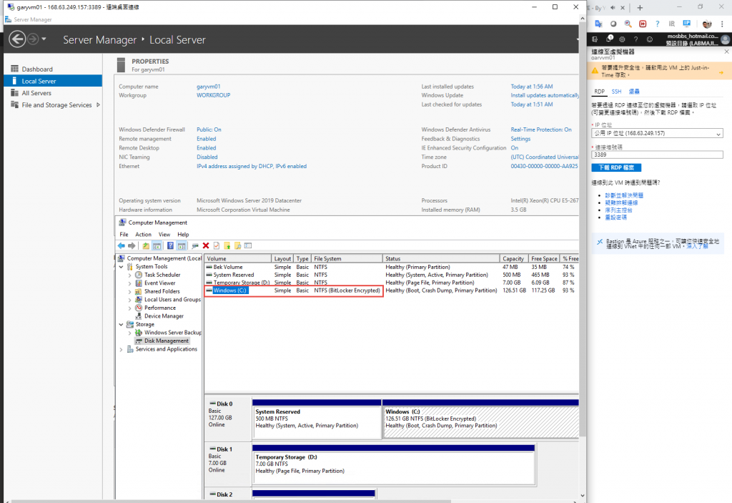Switch to RDP tab in Azure panel

600,92
